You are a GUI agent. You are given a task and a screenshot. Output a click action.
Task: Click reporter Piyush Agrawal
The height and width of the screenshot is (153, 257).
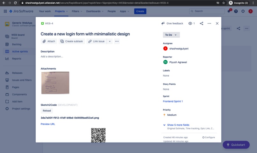tap(175, 62)
